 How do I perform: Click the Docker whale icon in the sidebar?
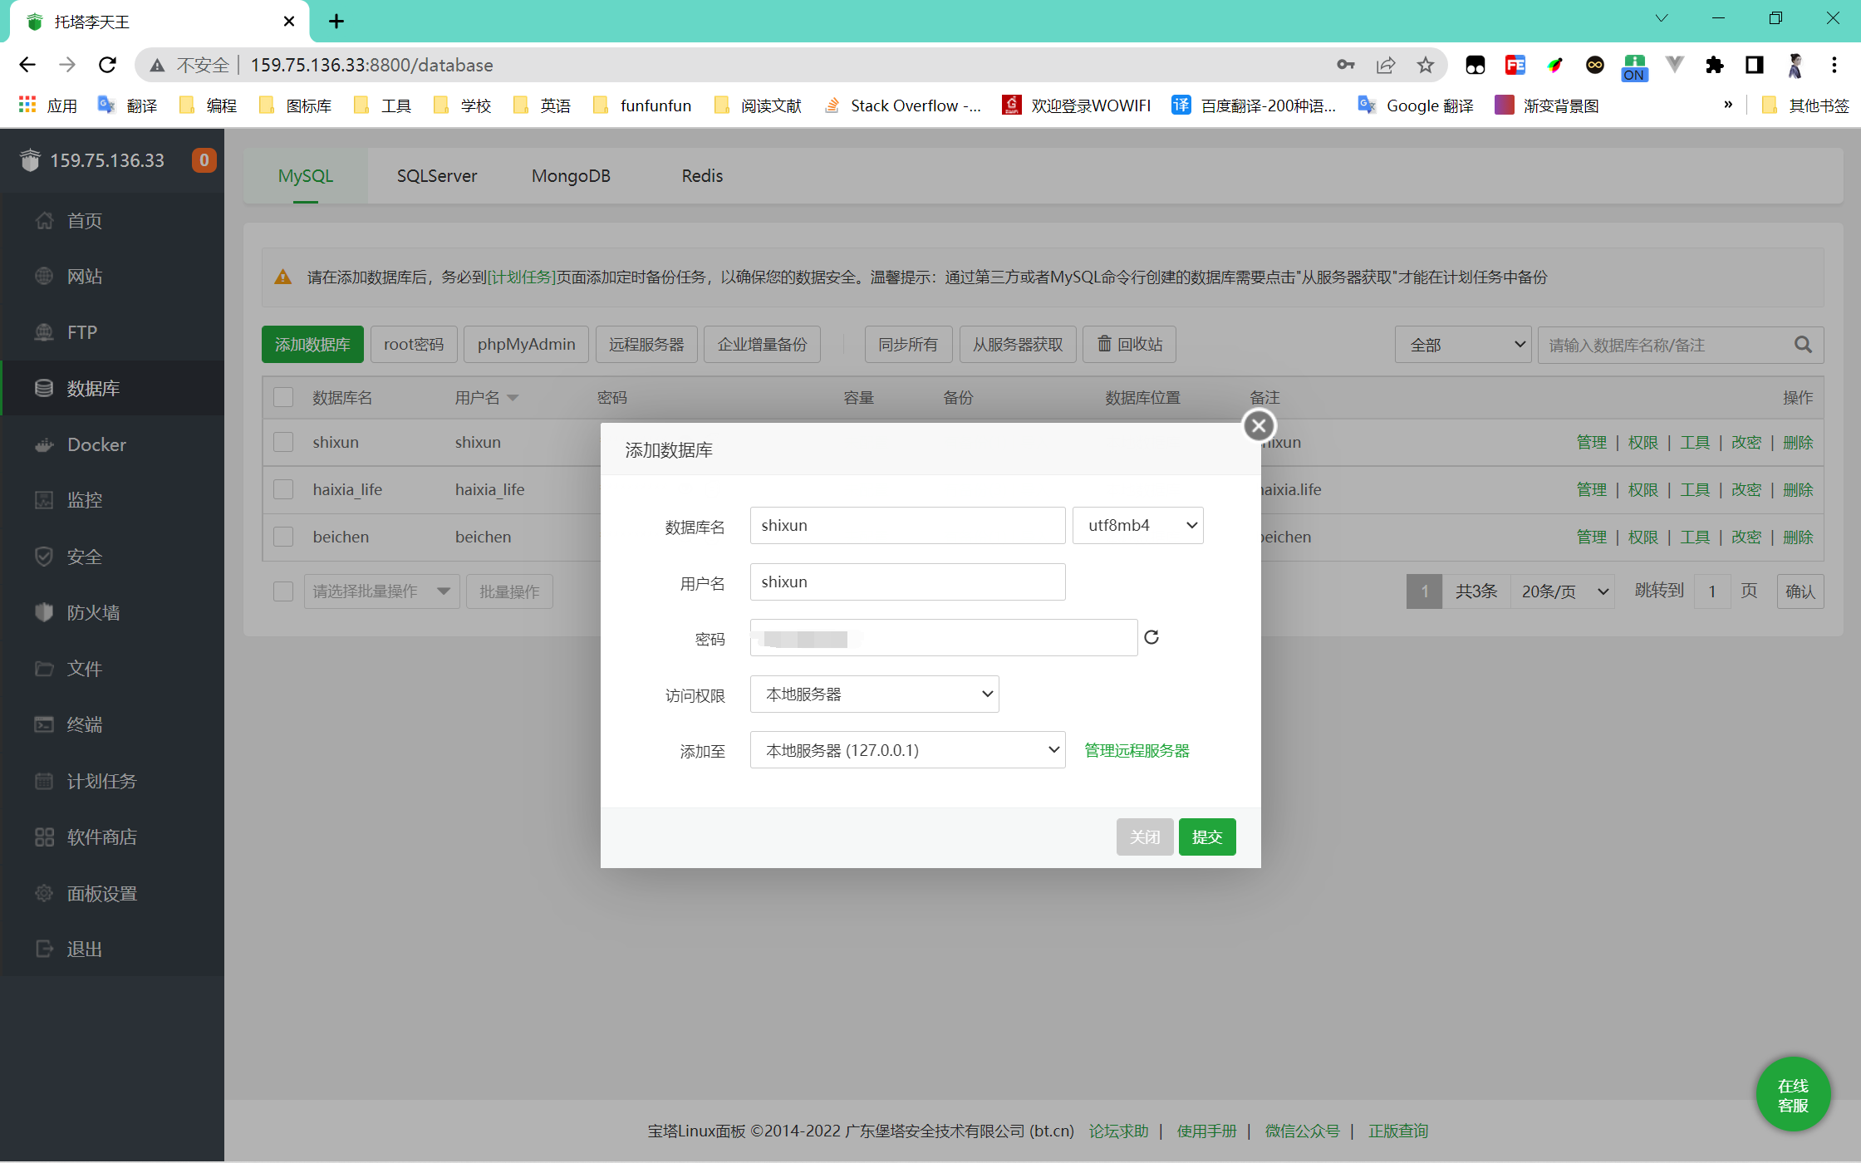coord(44,445)
